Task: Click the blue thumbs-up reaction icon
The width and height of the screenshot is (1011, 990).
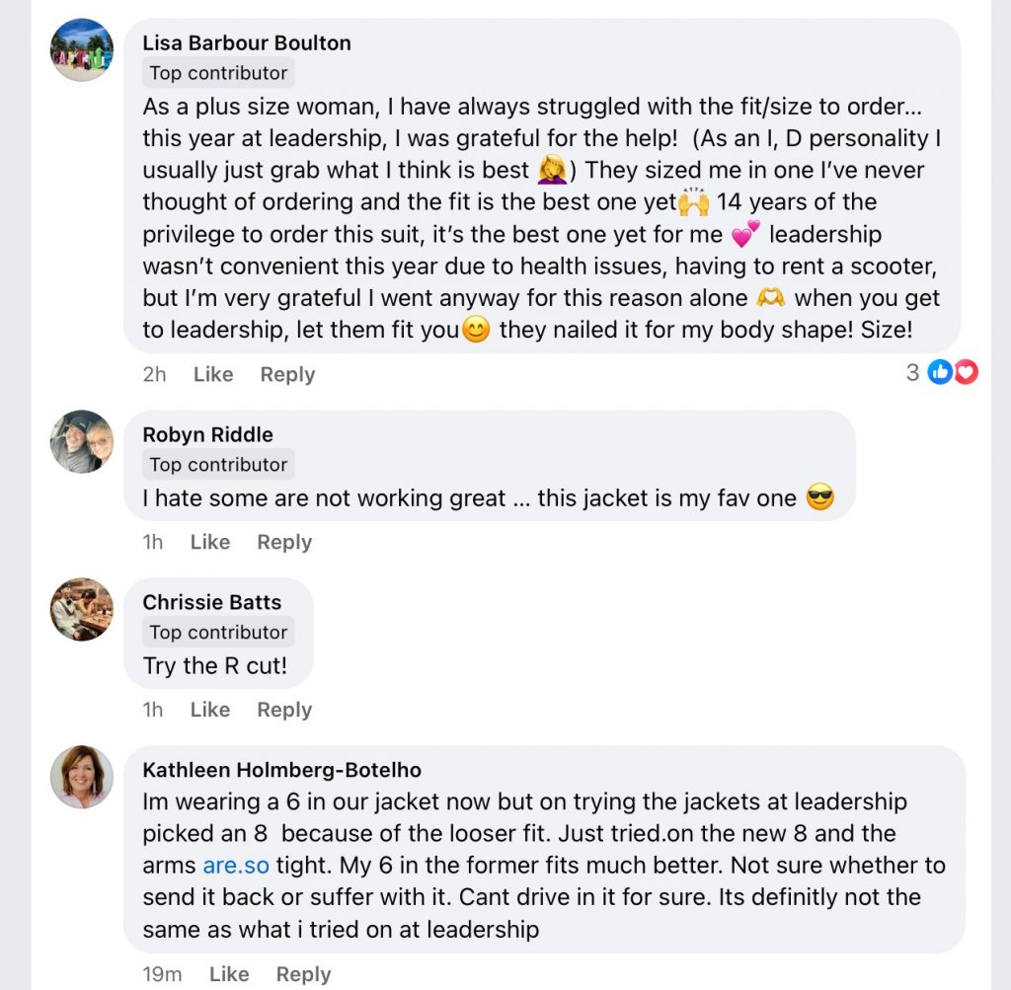Action: 939,372
